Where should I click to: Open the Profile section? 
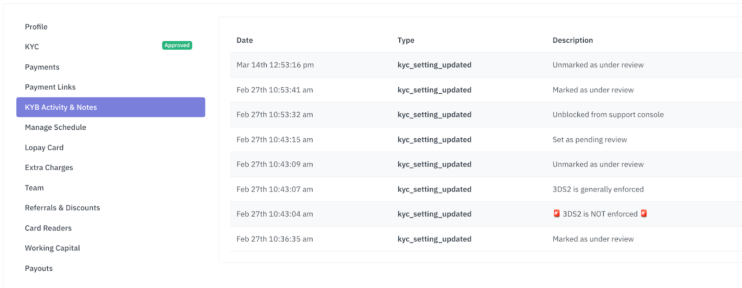pyautogui.click(x=36, y=27)
